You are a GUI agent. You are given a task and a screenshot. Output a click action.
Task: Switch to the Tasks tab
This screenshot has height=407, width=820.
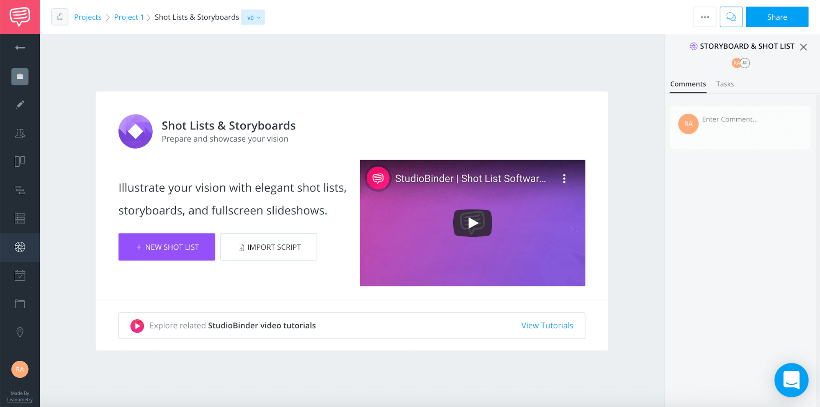coord(725,84)
